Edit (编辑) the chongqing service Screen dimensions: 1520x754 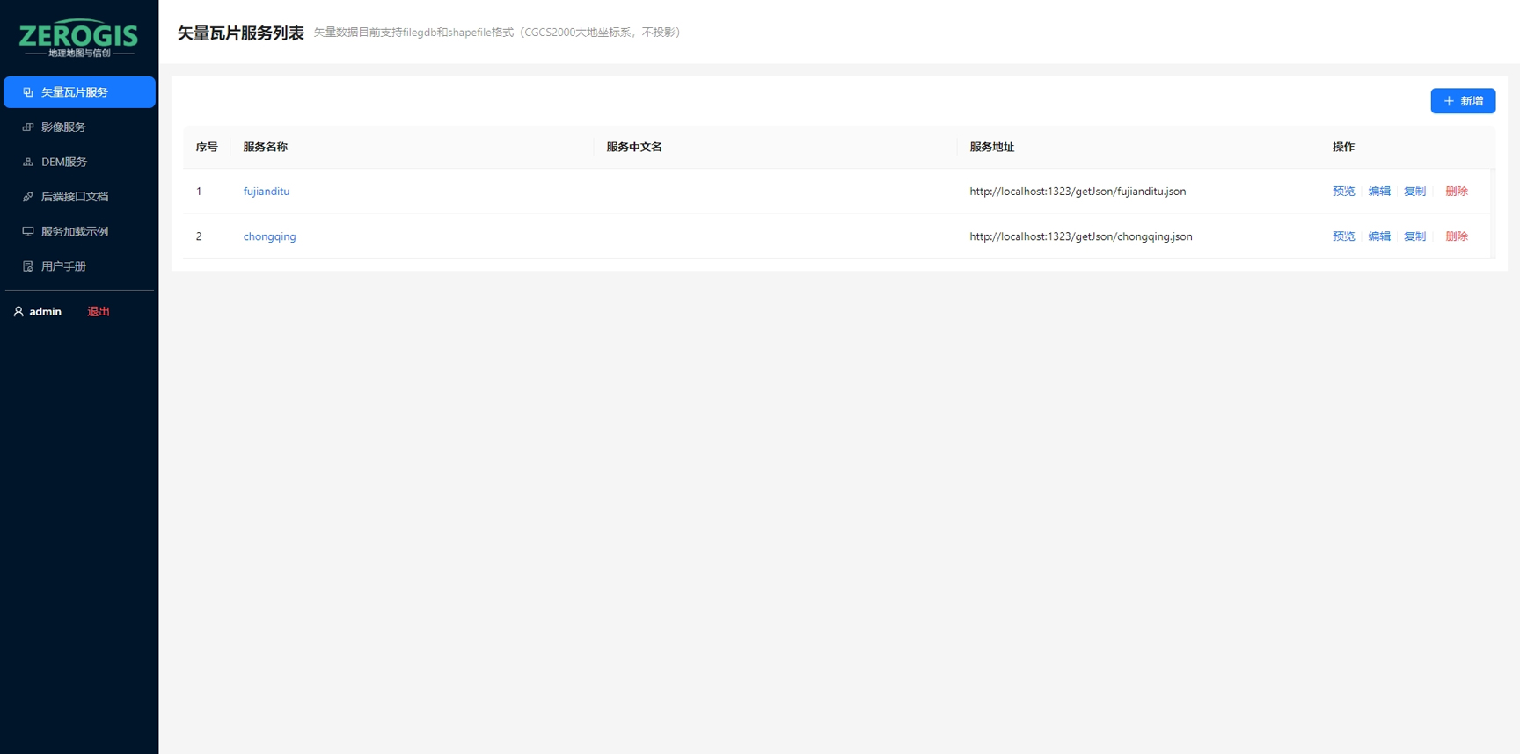point(1379,236)
